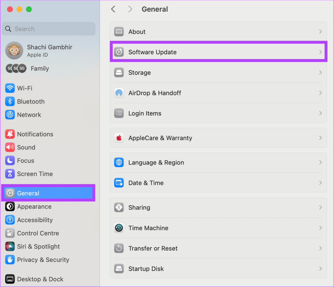
Task: Open the Focus moon icon
Action: tap(10, 161)
